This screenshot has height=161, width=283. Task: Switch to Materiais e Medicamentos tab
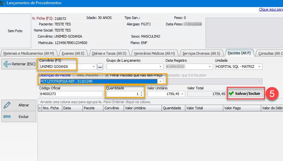tap(29, 53)
